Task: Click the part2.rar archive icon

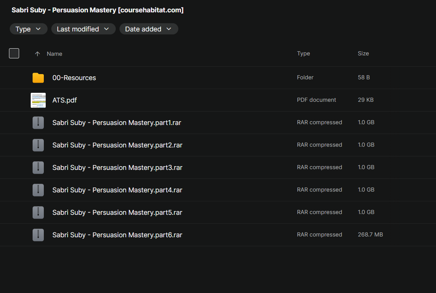Action: (38, 145)
